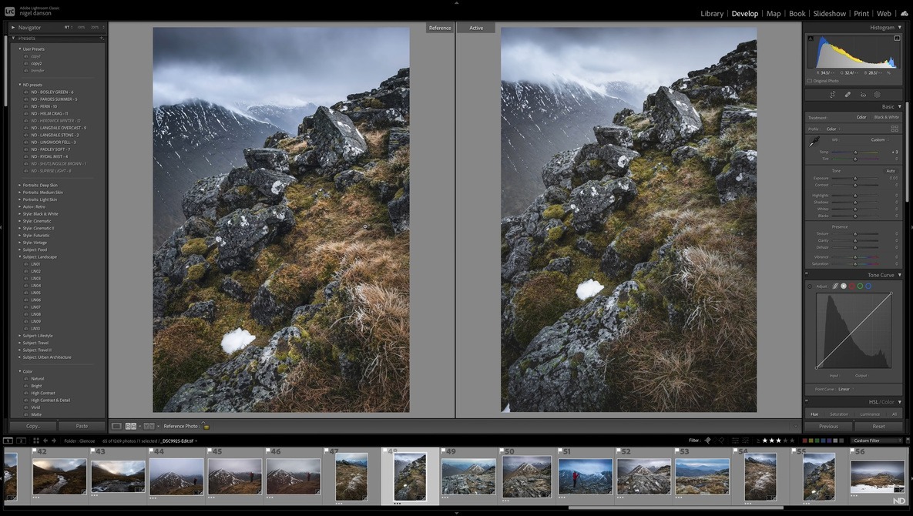Expand the Portraits: Deep Skin preset group
Image resolution: width=913 pixels, height=516 pixels.
[x=20, y=185]
